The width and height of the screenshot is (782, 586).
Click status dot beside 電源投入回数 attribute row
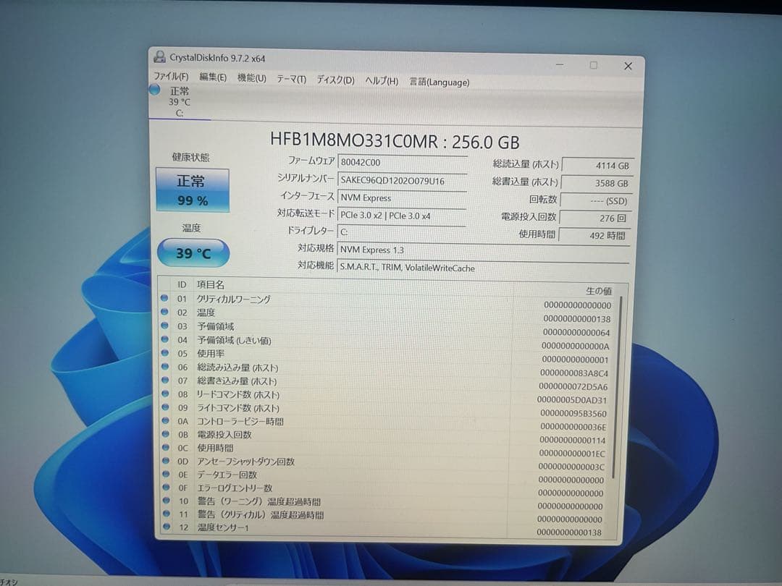tap(164, 434)
